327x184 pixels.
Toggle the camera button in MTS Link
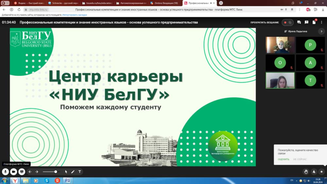13,172
